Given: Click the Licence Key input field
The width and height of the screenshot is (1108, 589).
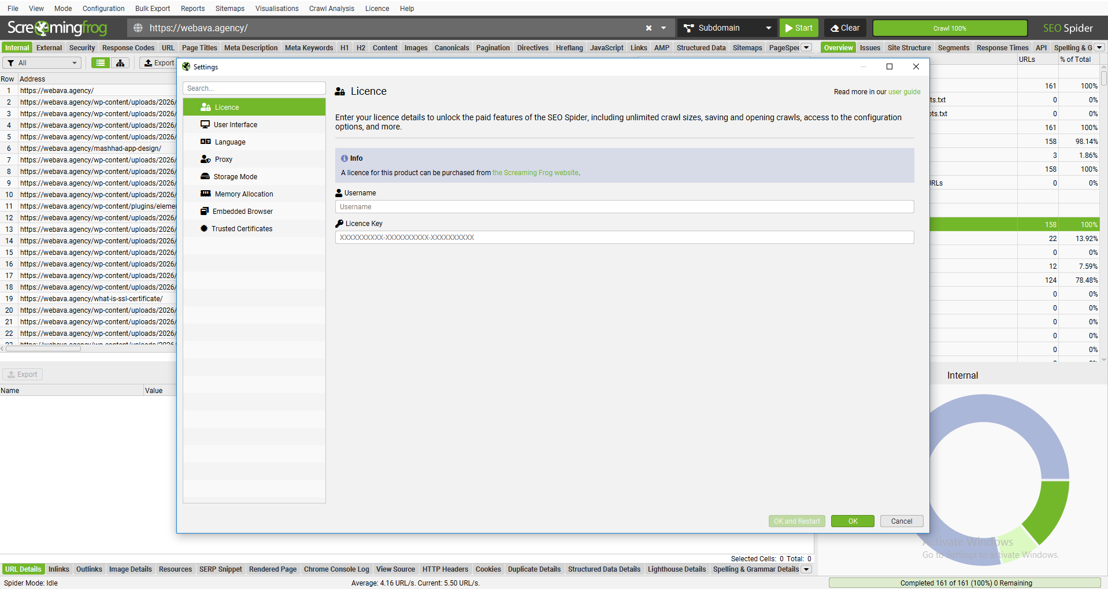Looking at the screenshot, I should coord(624,238).
